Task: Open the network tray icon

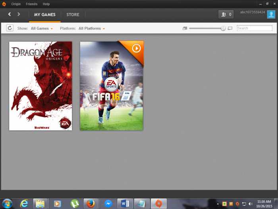Action: click(244, 204)
